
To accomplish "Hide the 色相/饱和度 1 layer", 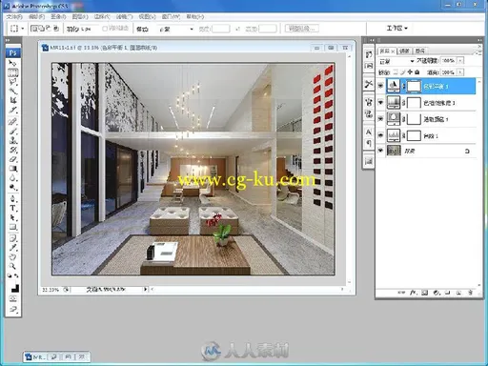I will tap(380, 102).
